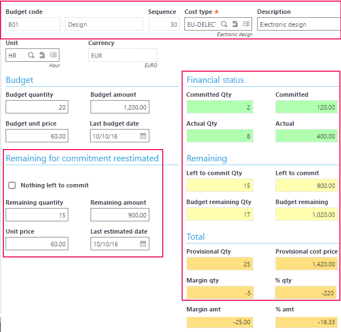
Task: Click the Provisional Qty value 25
Action: [219, 264]
